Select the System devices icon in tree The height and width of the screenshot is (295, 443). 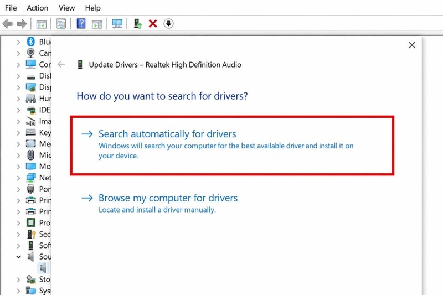(x=31, y=291)
